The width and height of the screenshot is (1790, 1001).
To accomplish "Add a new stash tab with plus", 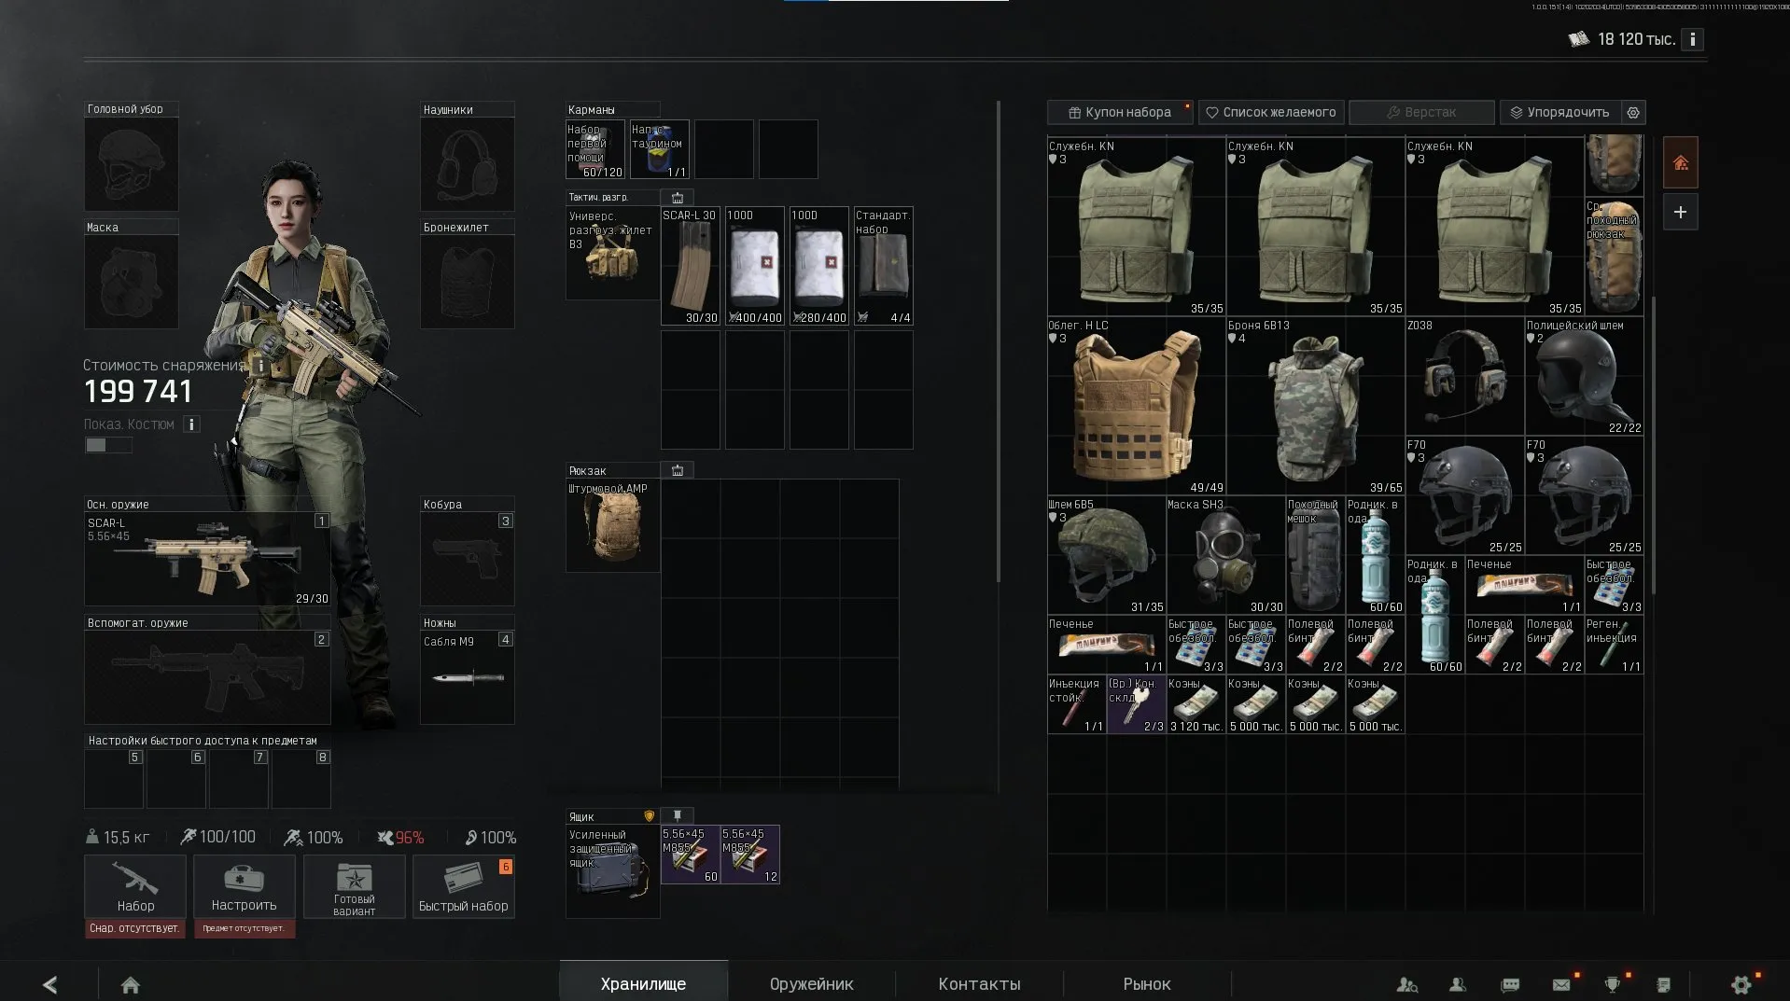I will 1680,212.
